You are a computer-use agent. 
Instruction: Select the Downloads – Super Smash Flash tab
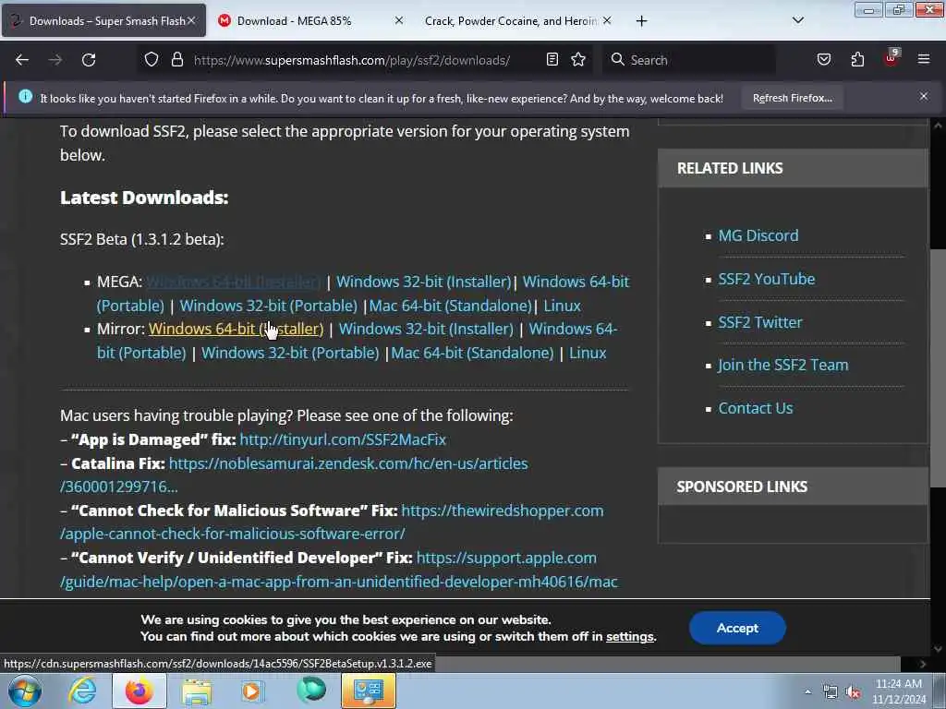(103, 20)
